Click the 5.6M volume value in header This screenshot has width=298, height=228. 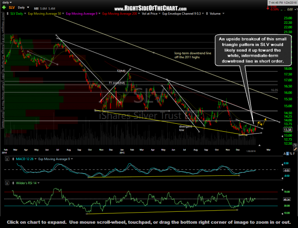(x=43, y=8)
